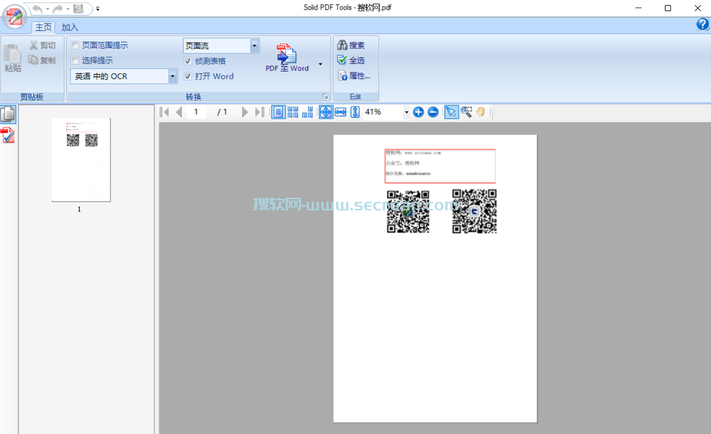Viewport: 711px width, 434px height.
Task: Click the fit width icon
Action: click(341, 112)
